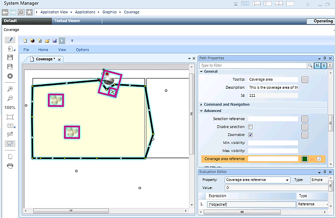Open the Property dropdown in Evaluation Editor

(257, 180)
